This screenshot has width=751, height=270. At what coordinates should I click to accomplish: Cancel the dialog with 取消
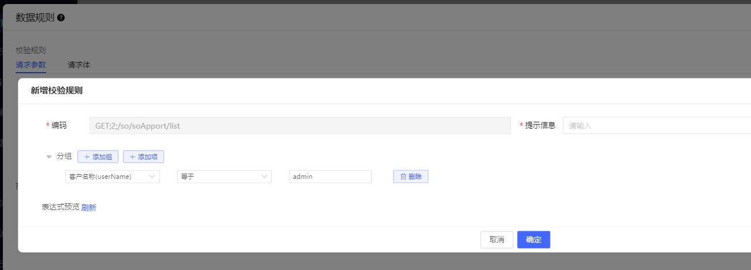pos(496,239)
